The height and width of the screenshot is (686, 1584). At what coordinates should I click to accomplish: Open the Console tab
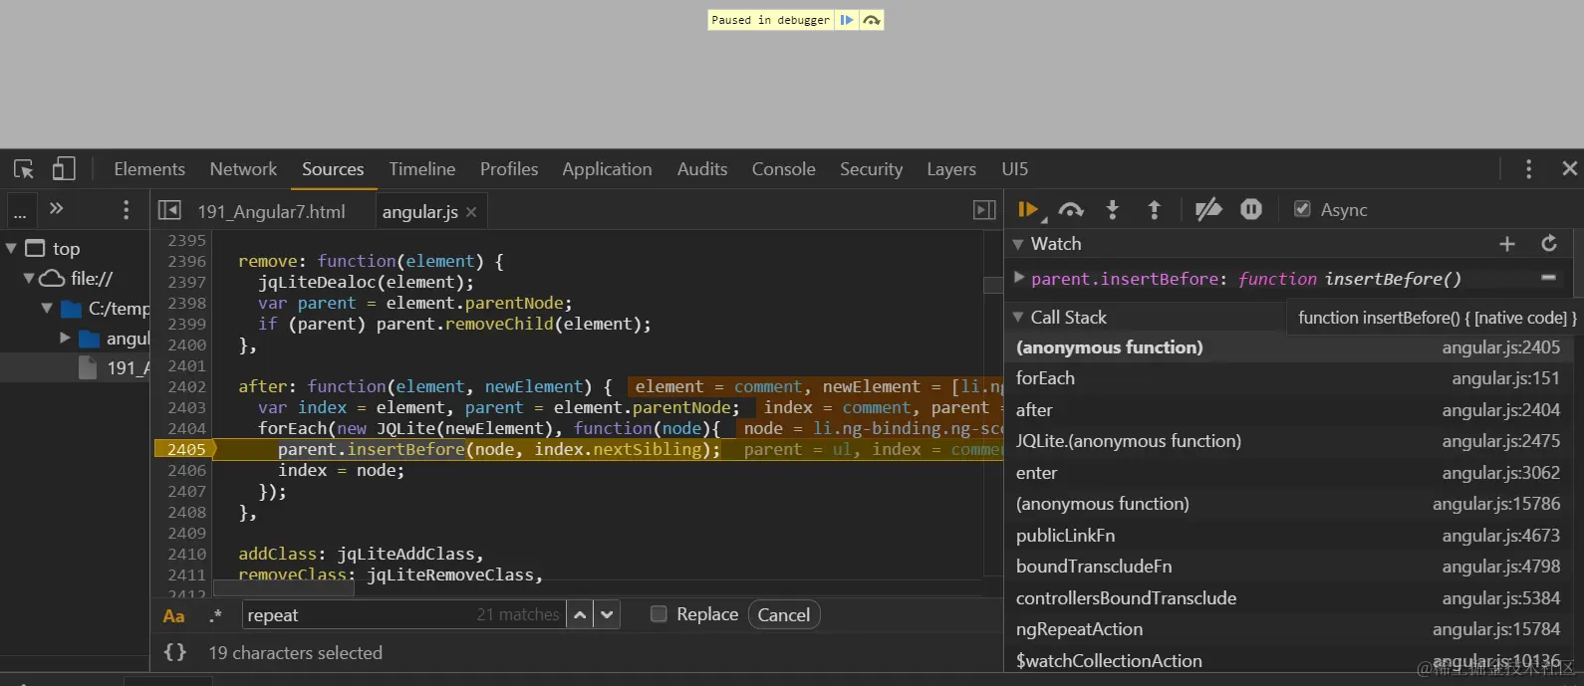(783, 169)
